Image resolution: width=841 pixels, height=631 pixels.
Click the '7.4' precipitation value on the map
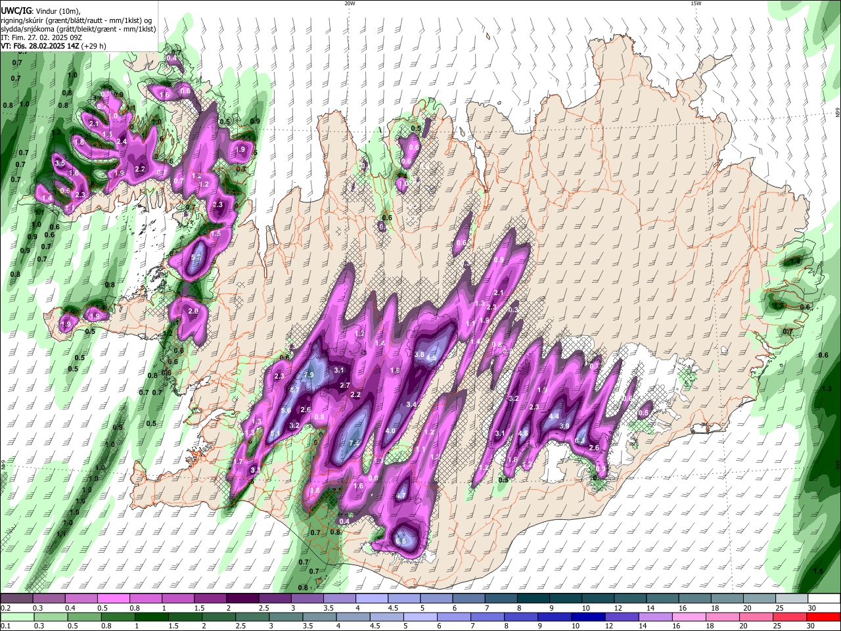click(x=355, y=442)
